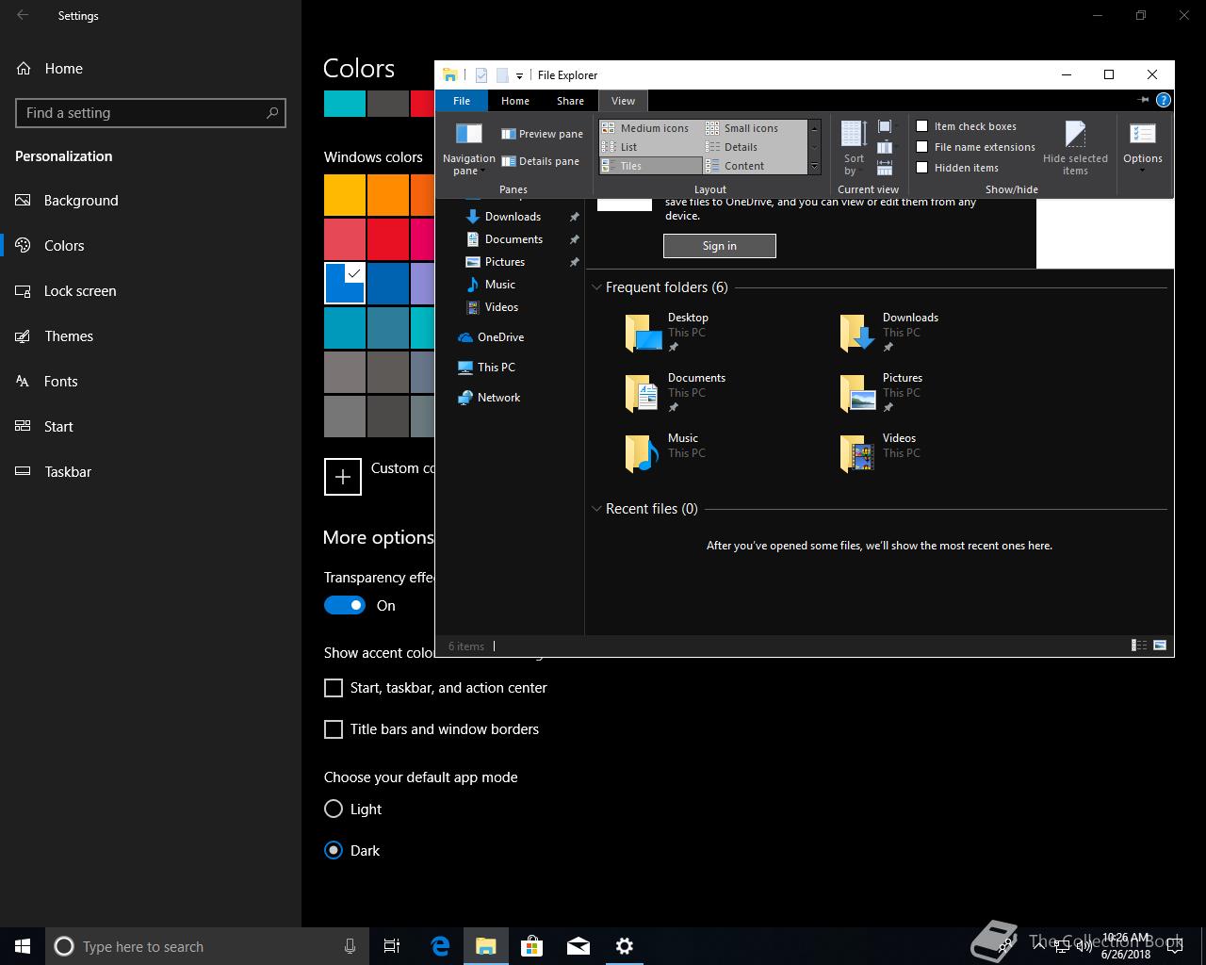Click the Type here to search box

coord(207,946)
